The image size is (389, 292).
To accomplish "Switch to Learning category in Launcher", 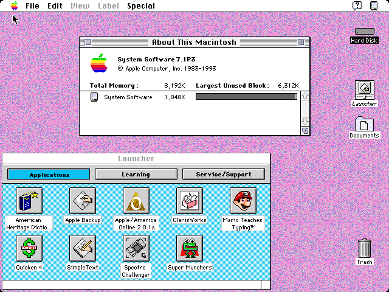I will (x=136, y=175).
